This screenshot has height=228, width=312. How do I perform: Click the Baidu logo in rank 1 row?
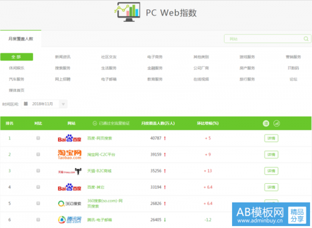tap(69, 138)
